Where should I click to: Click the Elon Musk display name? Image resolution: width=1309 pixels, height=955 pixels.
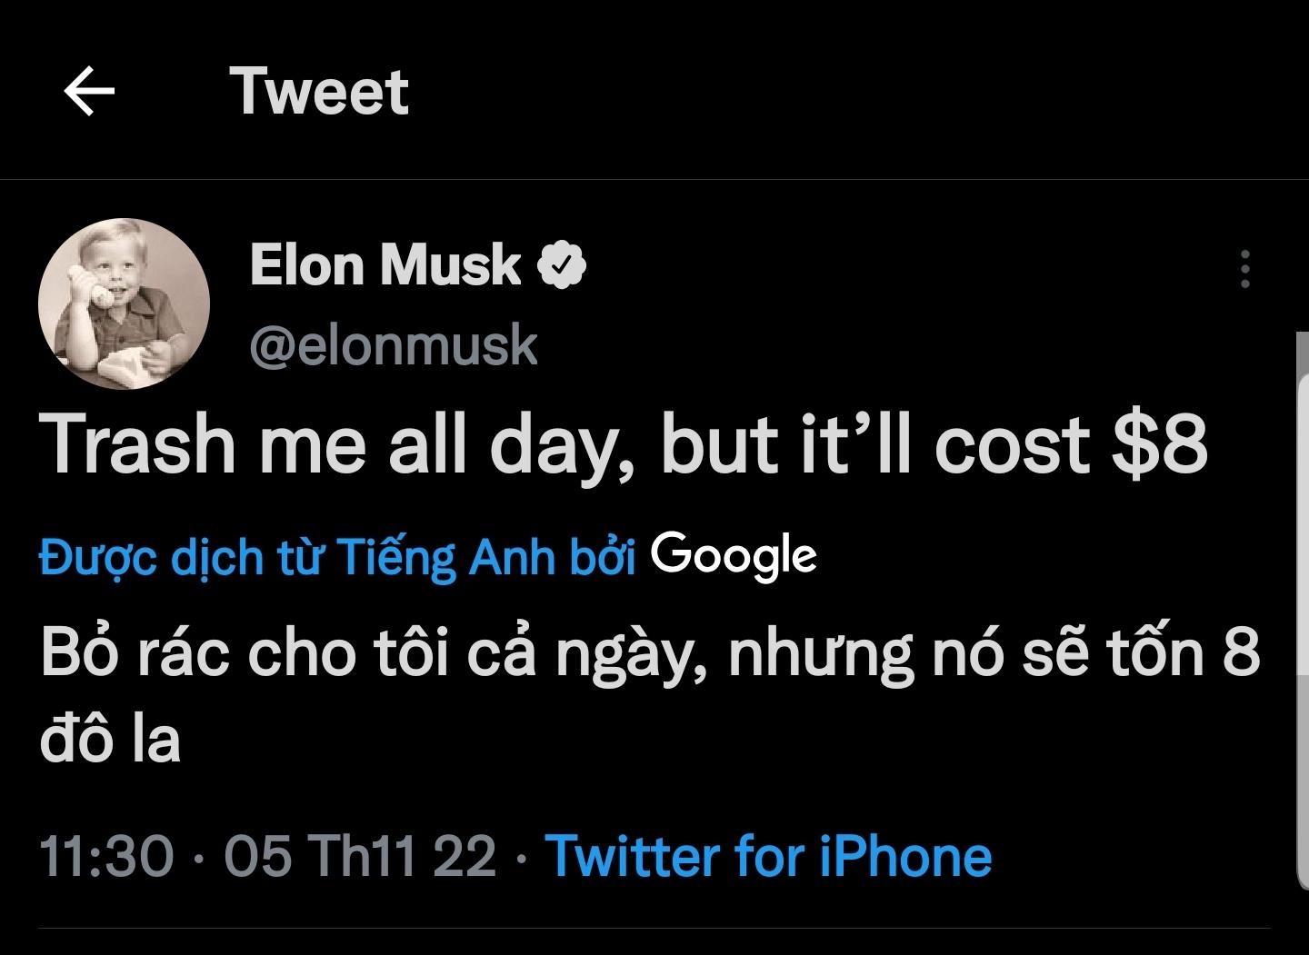click(x=385, y=265)
